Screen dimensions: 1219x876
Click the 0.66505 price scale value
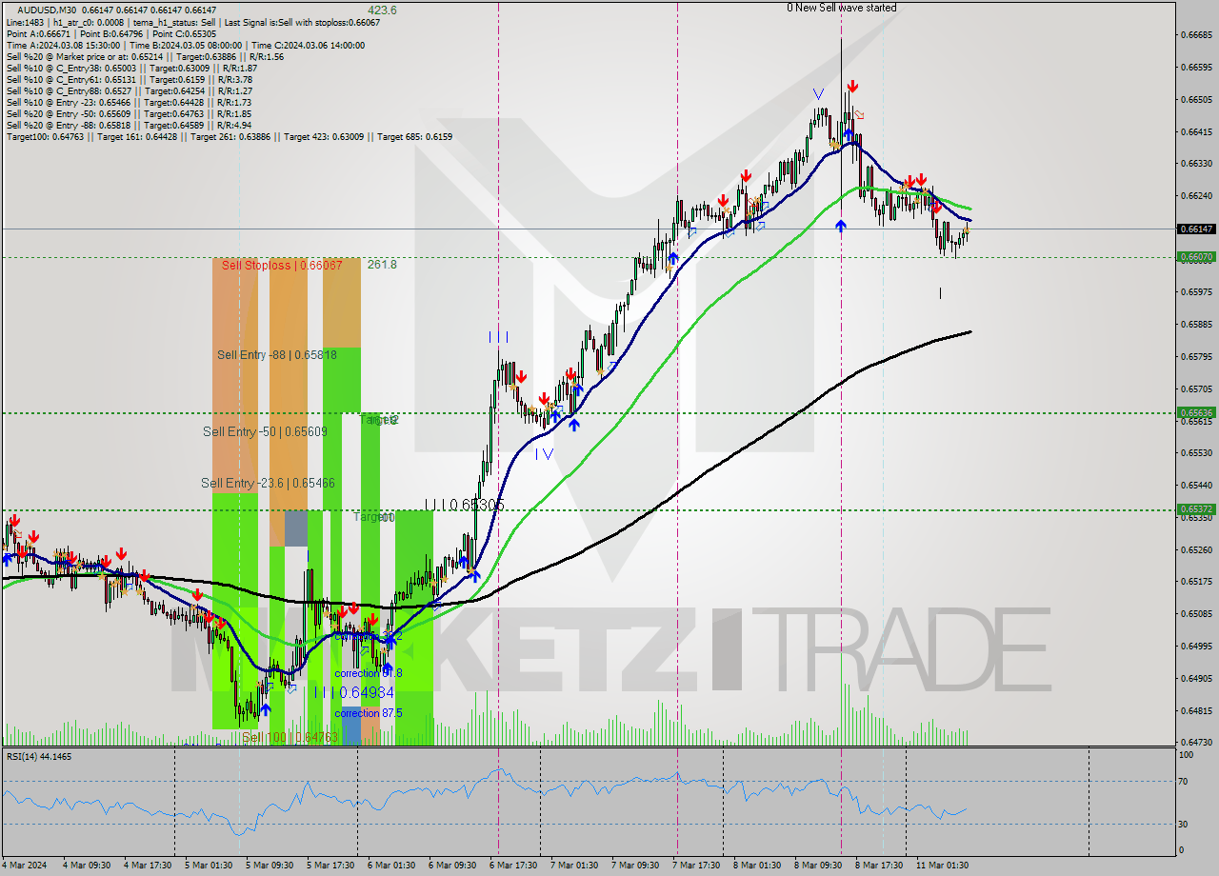pos(1196,99)
